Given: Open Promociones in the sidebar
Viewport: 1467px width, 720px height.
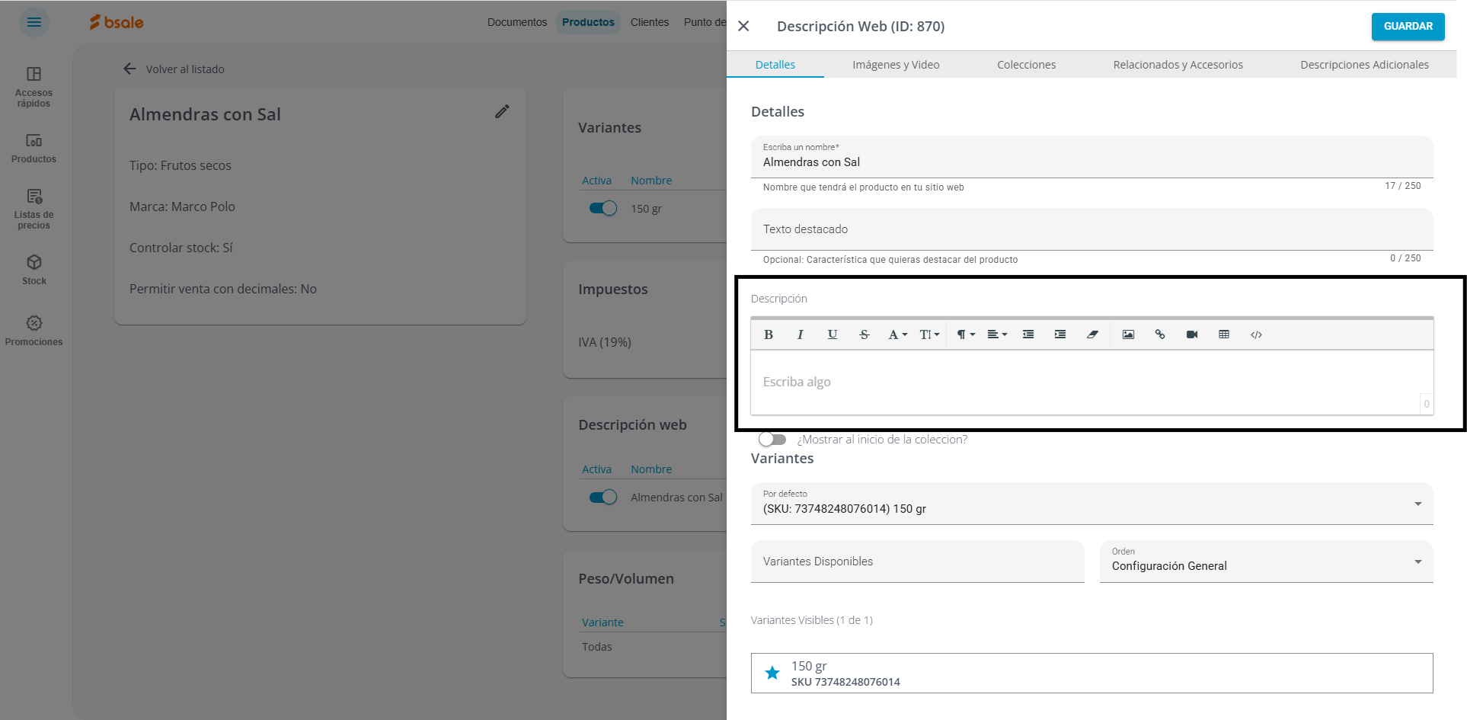Looking at the screenshot, I should [x=34, y=331].
